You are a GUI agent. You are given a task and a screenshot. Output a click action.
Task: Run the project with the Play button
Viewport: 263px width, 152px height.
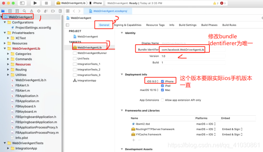click(x=35, y=3)
